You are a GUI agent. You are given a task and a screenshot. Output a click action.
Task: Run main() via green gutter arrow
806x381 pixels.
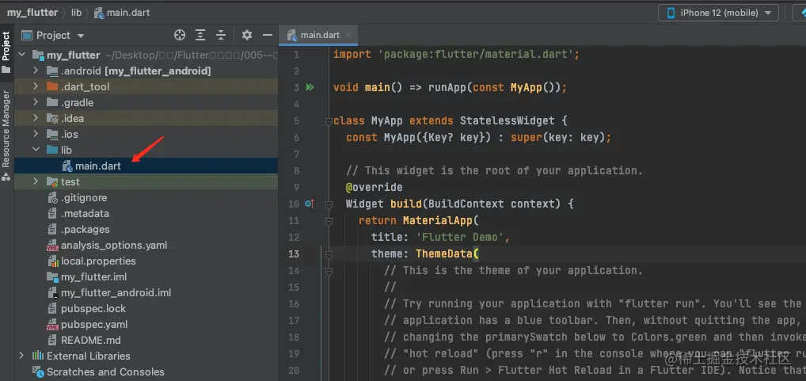point(310,87)
